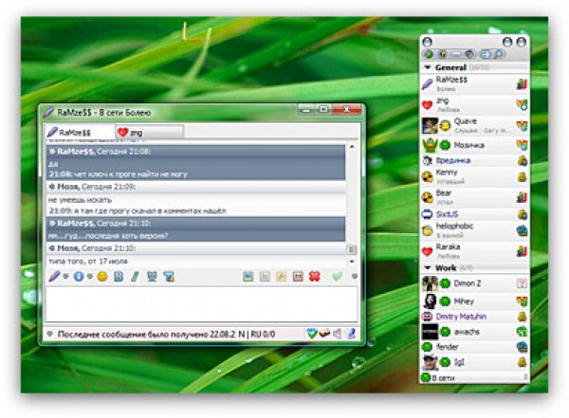Click the chat scrollbar down arrow
569x418 pixels.
(x=351, y=262)
